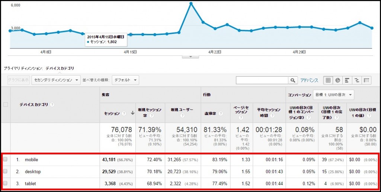The image size is (381, 192).
Task: Open the セカンダリ ディメンション dropdown
Action: coord(56,80)
